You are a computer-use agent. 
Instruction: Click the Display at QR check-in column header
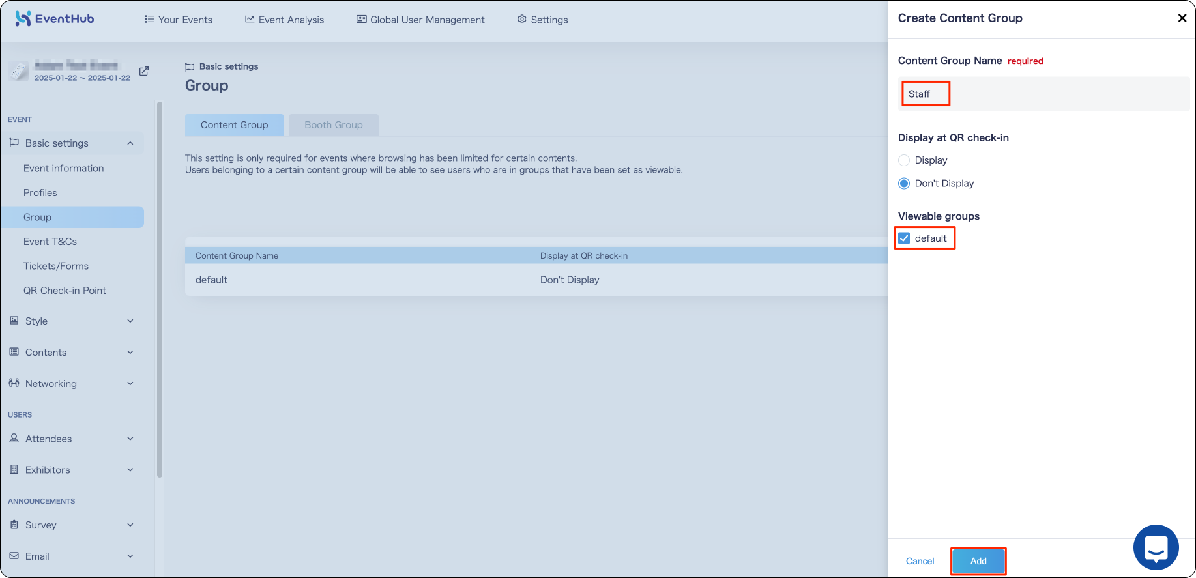tap(584, 255)
